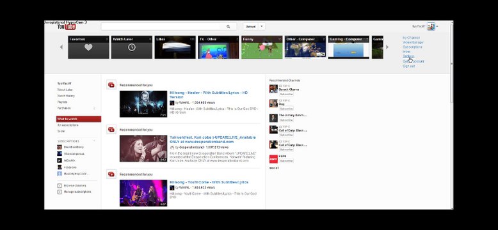Click recommended icon above Yahweh video

point(111,129)
